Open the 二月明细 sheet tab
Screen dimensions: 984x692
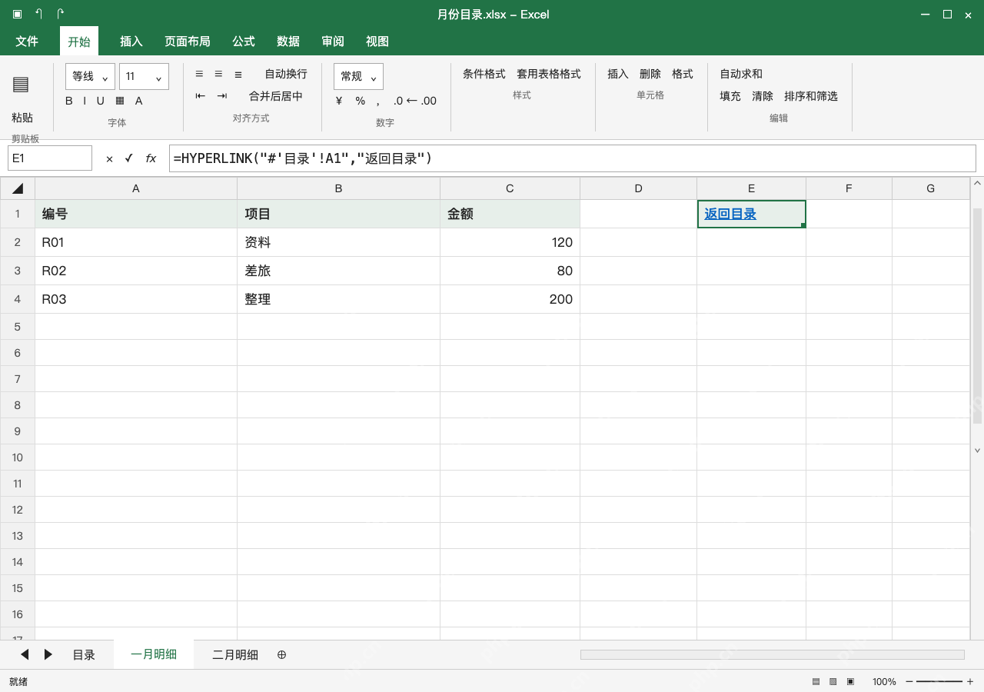[x=235, y=655]
